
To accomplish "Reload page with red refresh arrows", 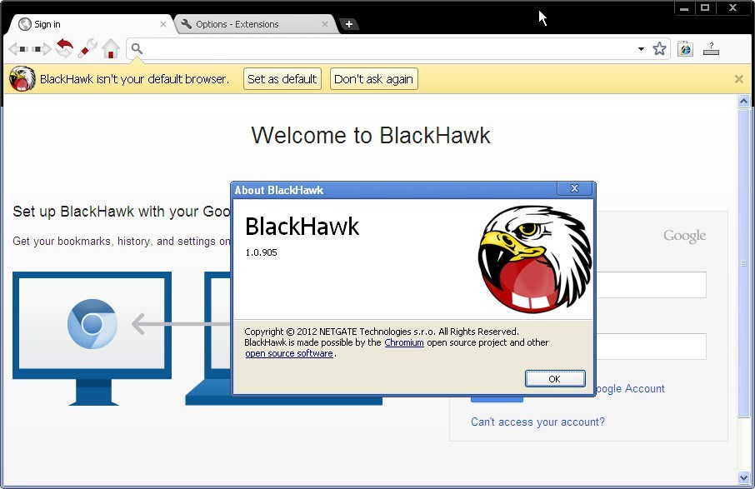I will (64, 48).
